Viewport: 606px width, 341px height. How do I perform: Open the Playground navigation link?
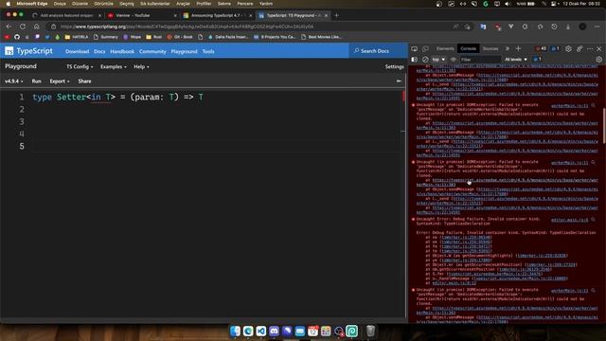184,51
